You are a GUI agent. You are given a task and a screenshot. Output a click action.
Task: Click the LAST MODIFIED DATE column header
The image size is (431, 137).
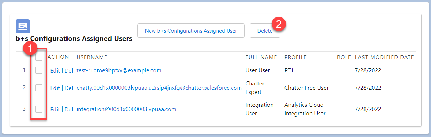pos(384,57)
